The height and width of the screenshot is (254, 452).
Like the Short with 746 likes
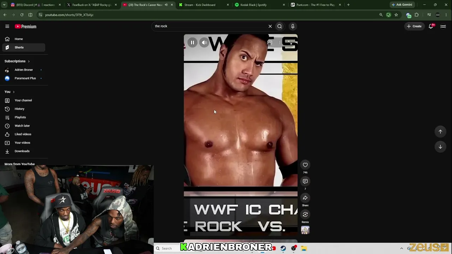pos(305,165)
